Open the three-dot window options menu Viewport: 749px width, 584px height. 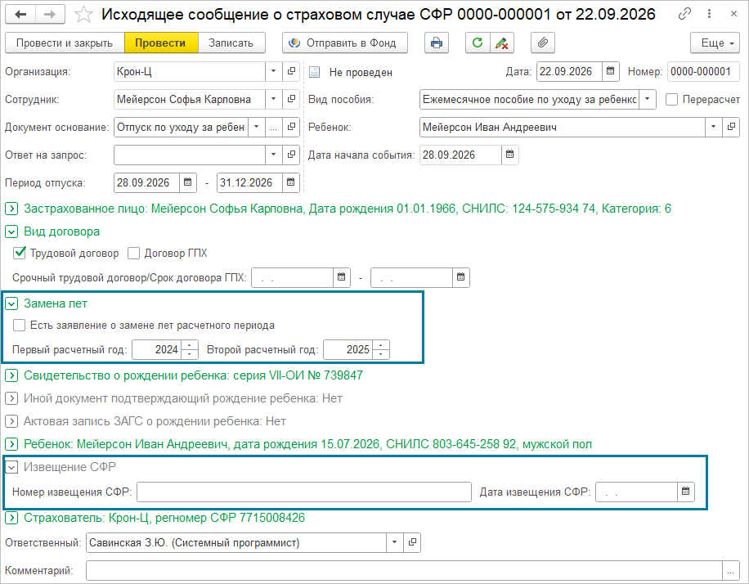(x=710, y=15)
